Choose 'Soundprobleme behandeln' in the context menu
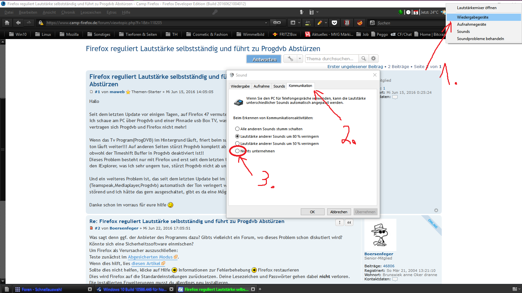The width and height of the screenshot is (522, 293). 484,39
